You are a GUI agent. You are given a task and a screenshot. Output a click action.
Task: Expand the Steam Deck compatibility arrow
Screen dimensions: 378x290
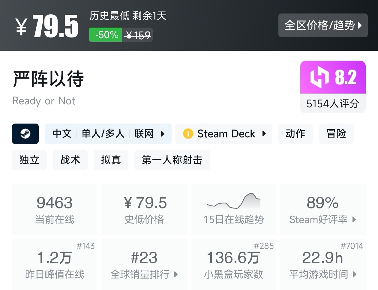[x=264, y=133]
